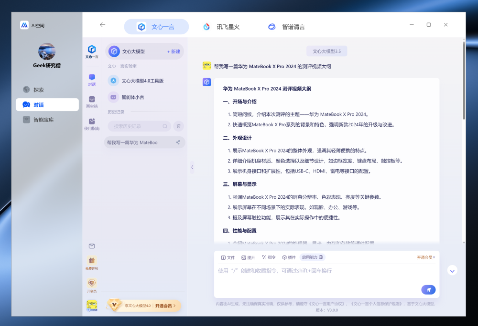Open 智能宝库 in the left navigation
The width and height of the screenshot is (478, 326).
coord(47,120)
